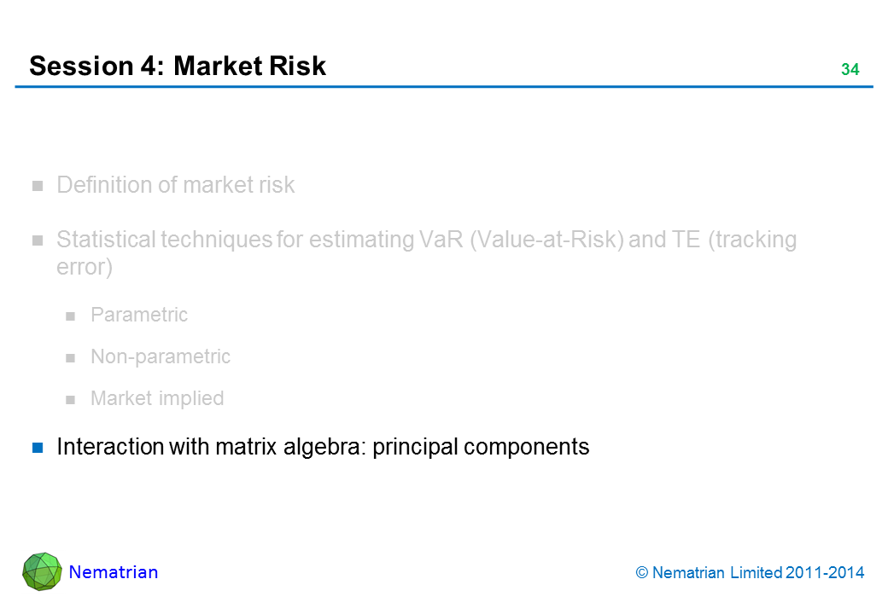Select the small bullet next to Non-parametric

point(72,357)
